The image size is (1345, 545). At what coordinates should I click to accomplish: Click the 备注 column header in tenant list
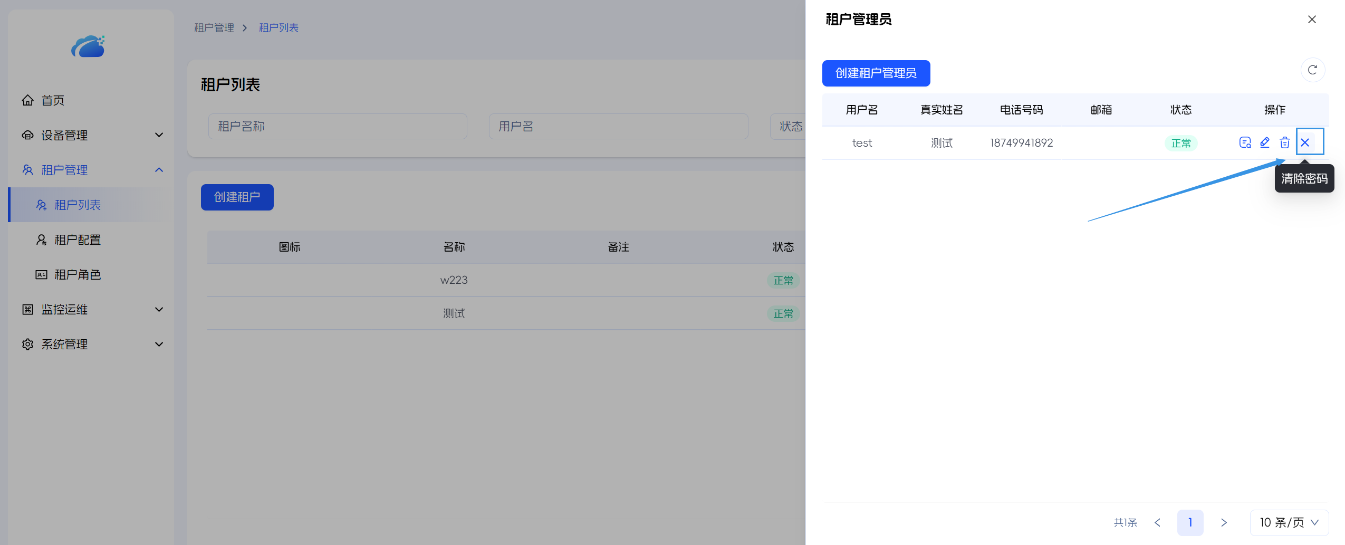tap(619, 247)
